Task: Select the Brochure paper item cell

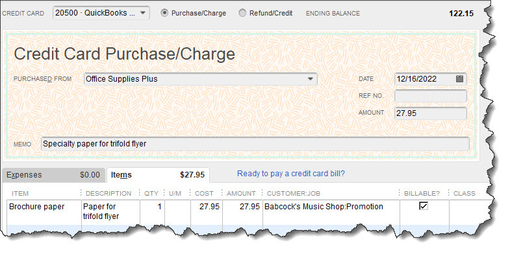Action: pos(44,212)
